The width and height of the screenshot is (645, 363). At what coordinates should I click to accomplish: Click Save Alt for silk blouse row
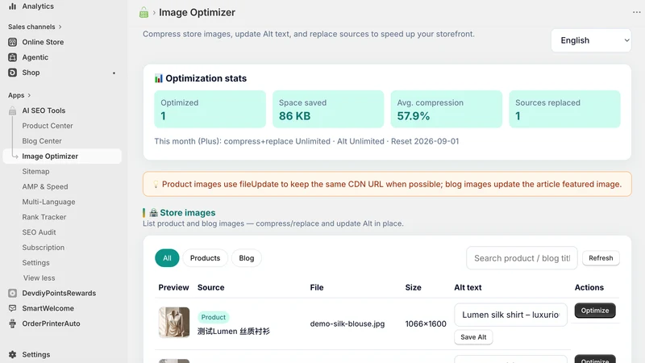[x=473, y=337]
